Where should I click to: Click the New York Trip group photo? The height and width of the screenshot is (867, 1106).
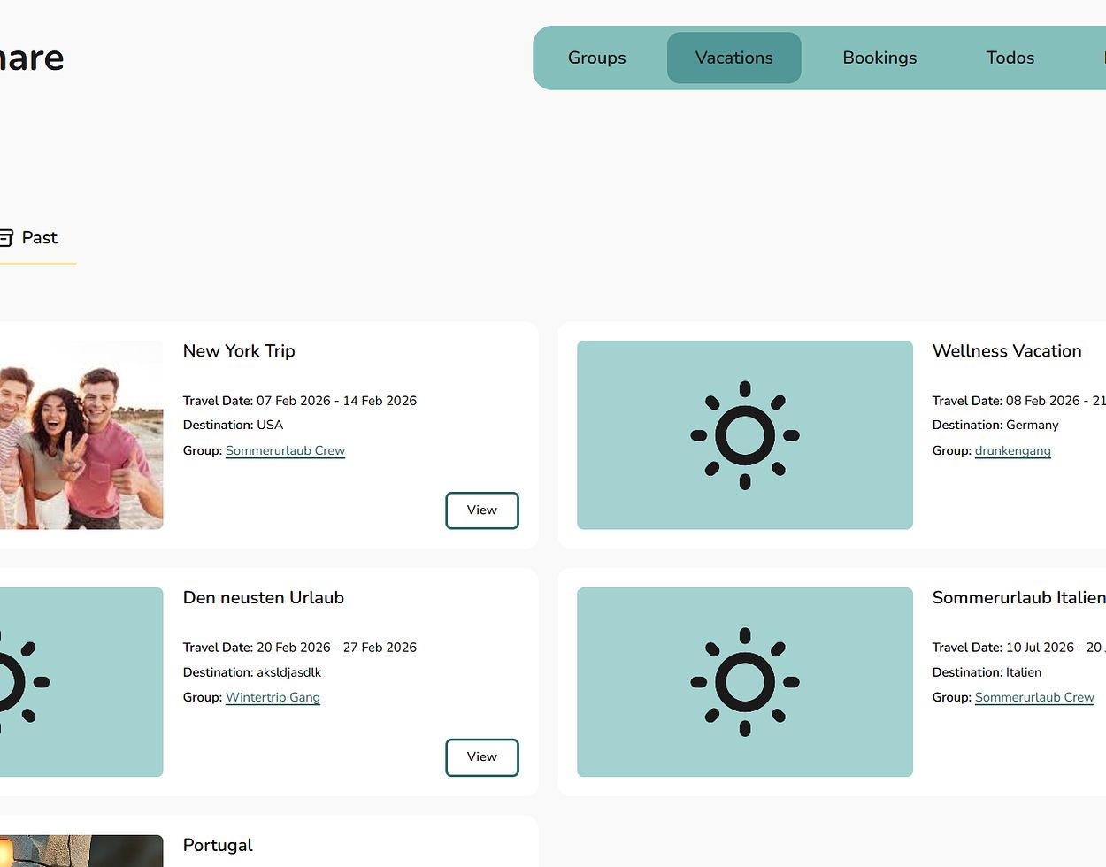click(x=80, y=435)
